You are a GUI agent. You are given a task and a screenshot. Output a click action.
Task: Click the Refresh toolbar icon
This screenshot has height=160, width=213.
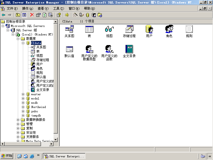click(x=44, y=15)
